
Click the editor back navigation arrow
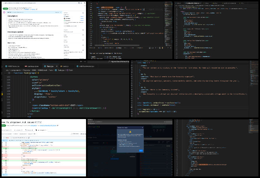click(81, 62)
